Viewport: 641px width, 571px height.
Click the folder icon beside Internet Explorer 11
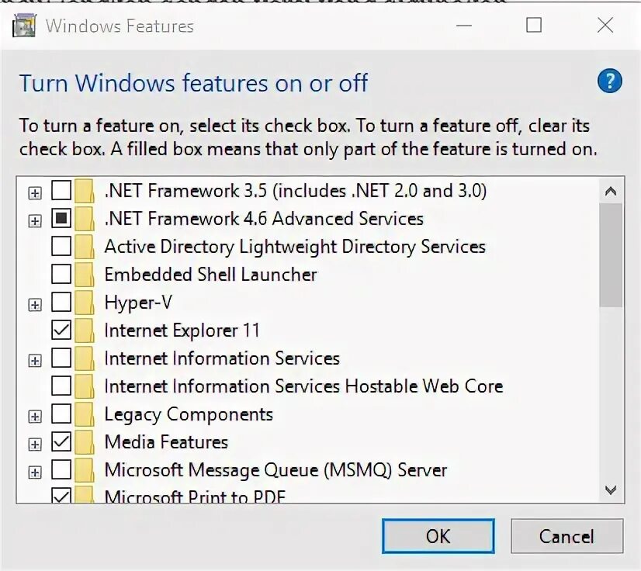click(x=85, y=330)
